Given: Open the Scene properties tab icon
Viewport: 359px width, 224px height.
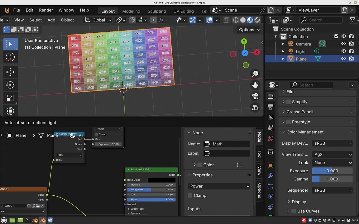Looking at the screenshot, I should pos(270,128).
